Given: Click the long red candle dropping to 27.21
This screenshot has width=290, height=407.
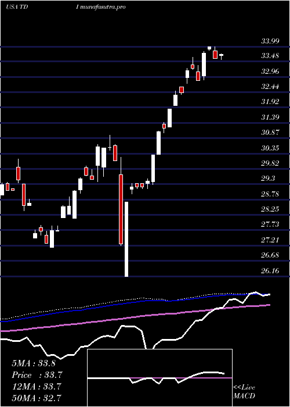Looking at the screenshot, I should tap(121, 209).
